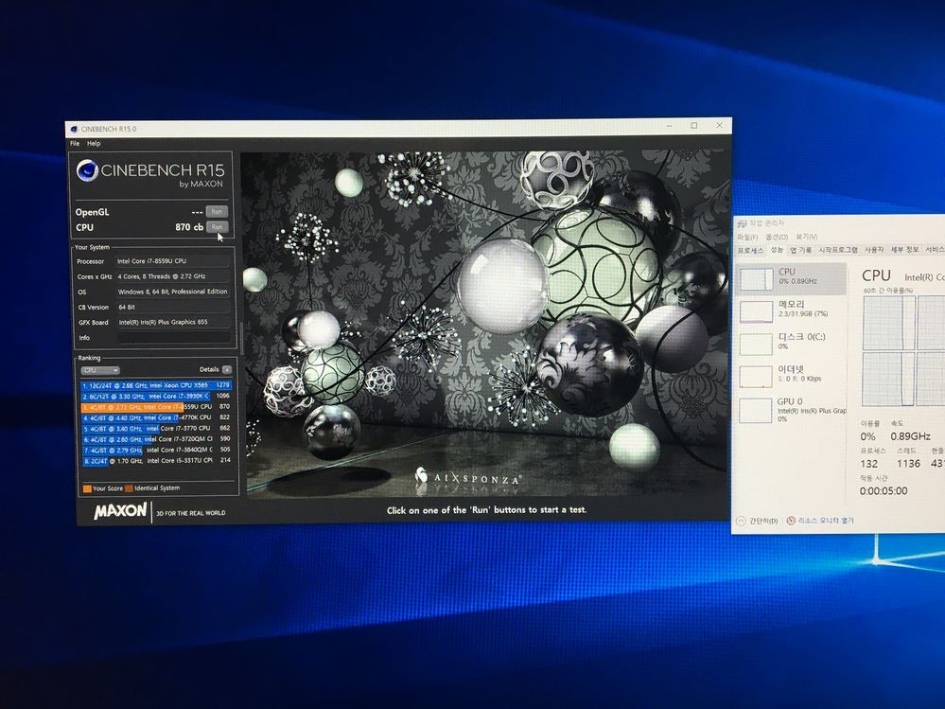
Task: Run the CPU benchmark test
Action: pyautogui.click(x=217, y=226)
